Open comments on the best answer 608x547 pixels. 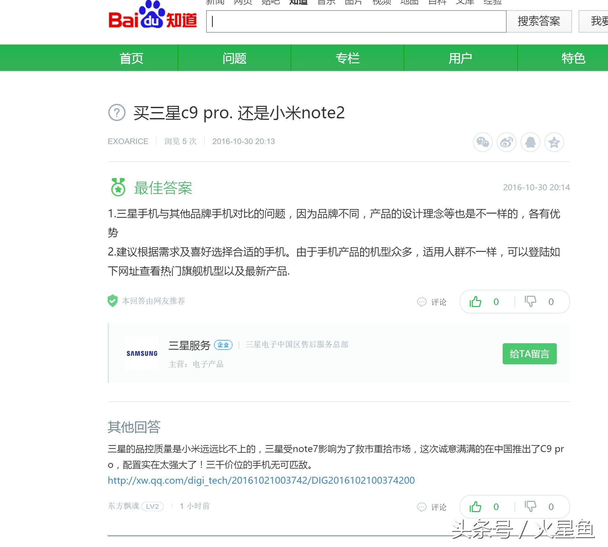(432, 302)
